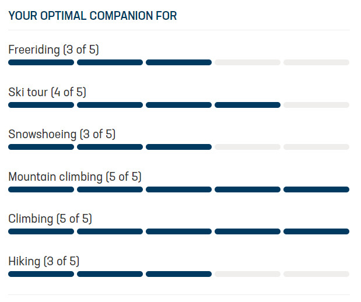This screenshot has width=361, height=302.
Task: Click the second Ski tour rating segment
Action: [110, 105]
